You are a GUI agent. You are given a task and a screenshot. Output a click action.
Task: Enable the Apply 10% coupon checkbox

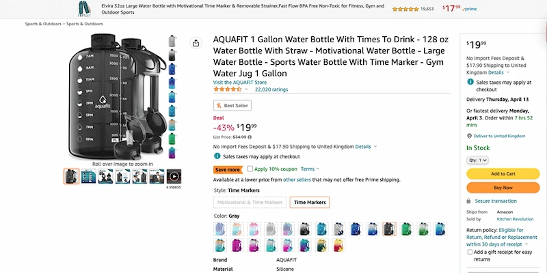(x=250, y=169)
